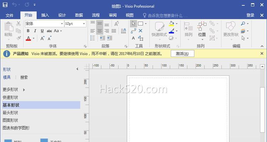This screenshot has width=267, height=142.
Task: Switch to the 数据 Data tab
Action: tap(79, 15)
